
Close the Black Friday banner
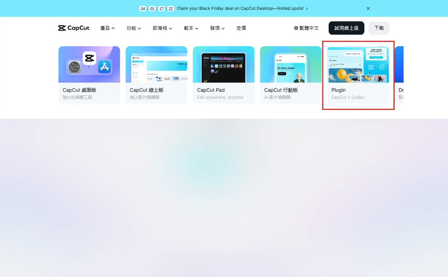(368, 9)
